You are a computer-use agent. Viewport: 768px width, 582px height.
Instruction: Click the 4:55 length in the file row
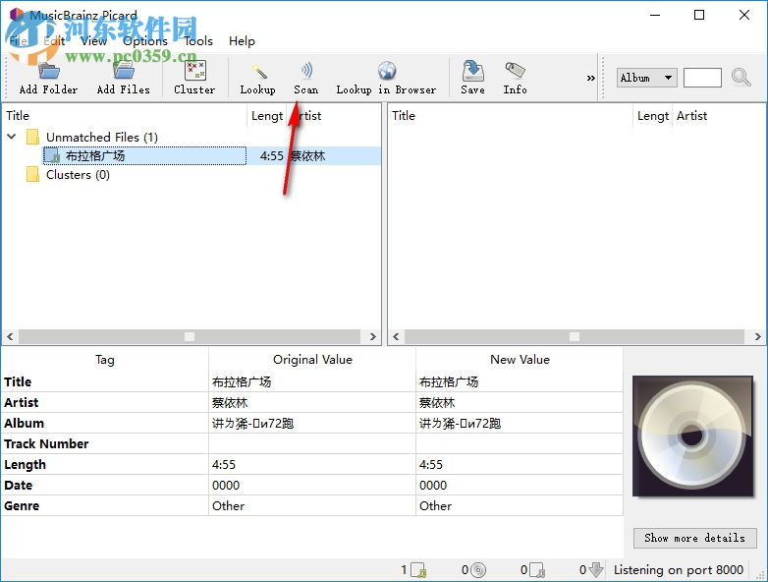coord(272,156)
